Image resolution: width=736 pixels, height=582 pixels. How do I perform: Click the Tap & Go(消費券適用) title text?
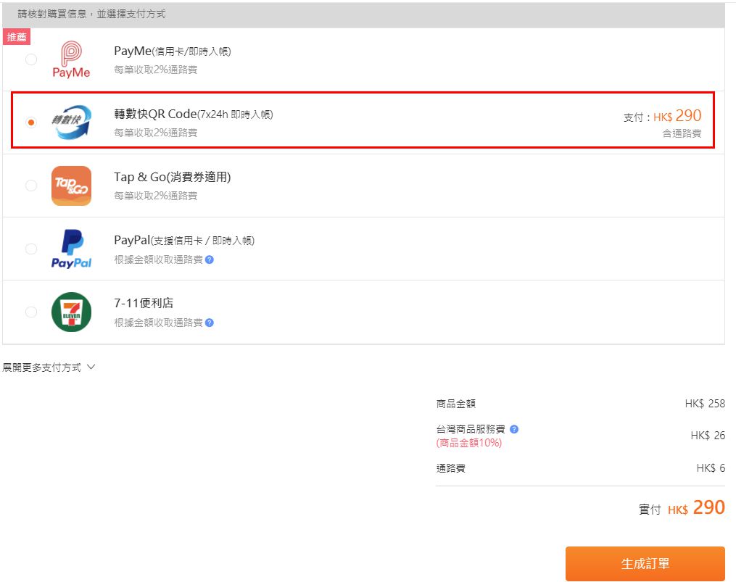coord(172,177)
